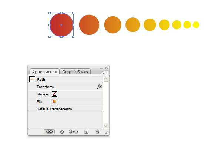Viewport: 222px width, 148px height.
Task: Click the New Art Has Basic Appearance button
Action: click(49, 132)
